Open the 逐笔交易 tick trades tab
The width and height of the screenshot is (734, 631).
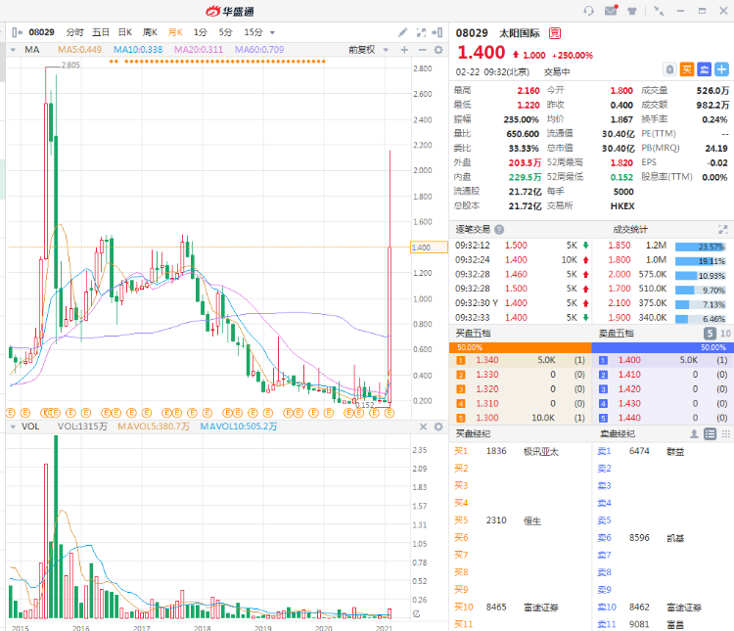473,229
